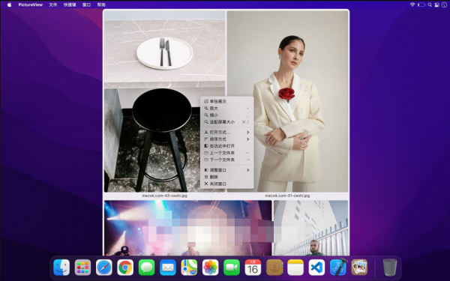Viewport: 450px width, 281px height.
Task: Select the concert stage lights thumbnail
Action: tap(187, 228)
